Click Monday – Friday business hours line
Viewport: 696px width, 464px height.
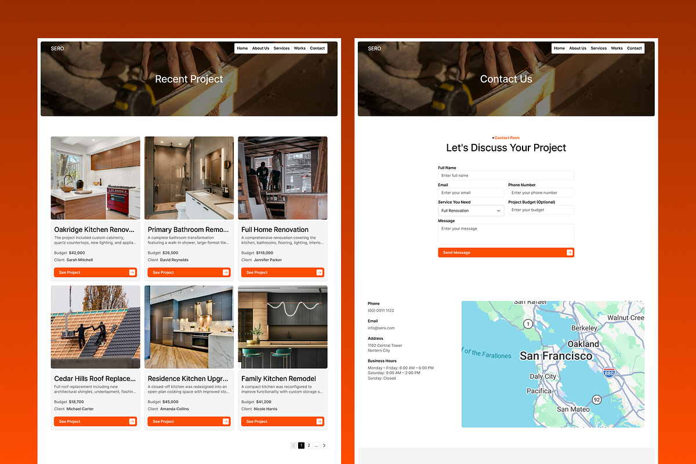point(401,368)
